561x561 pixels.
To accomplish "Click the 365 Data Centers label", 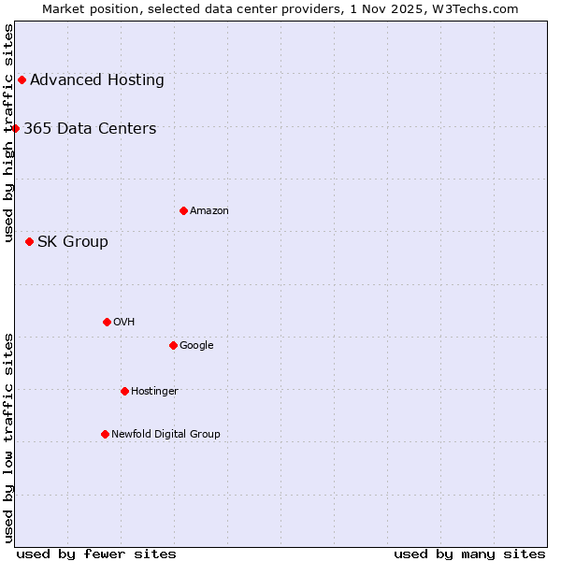I will tap(90, 128).
